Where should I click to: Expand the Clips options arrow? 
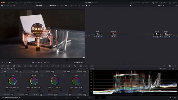coord(42,3)
